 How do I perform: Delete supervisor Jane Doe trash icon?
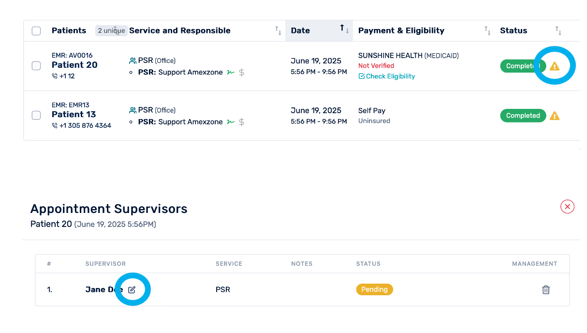[x=546, y=290]
